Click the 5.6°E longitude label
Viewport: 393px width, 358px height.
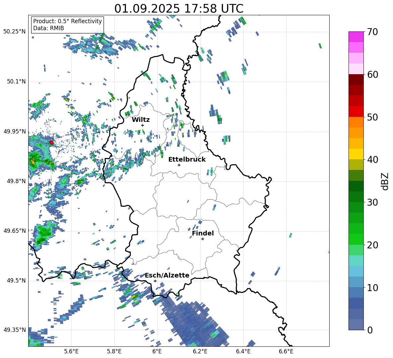tap(71, 352)
